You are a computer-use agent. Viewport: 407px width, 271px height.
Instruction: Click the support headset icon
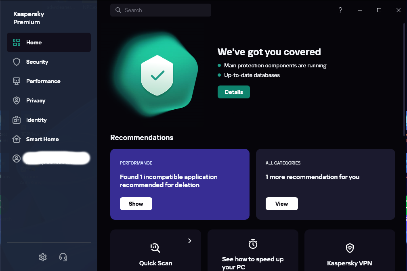pos(63,257)
